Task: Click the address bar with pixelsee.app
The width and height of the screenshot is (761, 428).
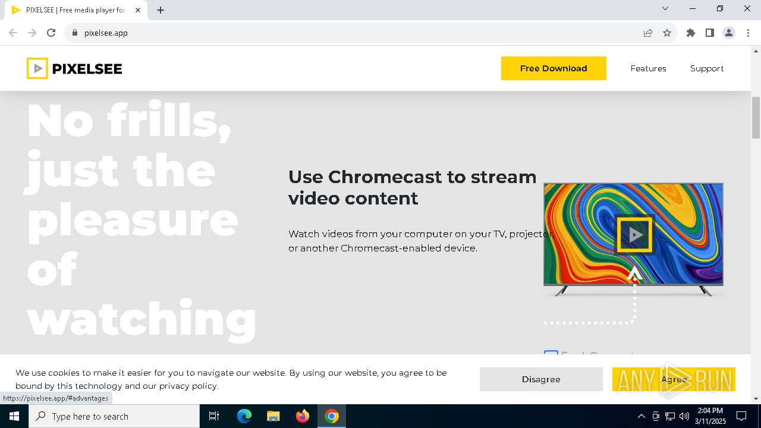Action: (x=357, y=33)
